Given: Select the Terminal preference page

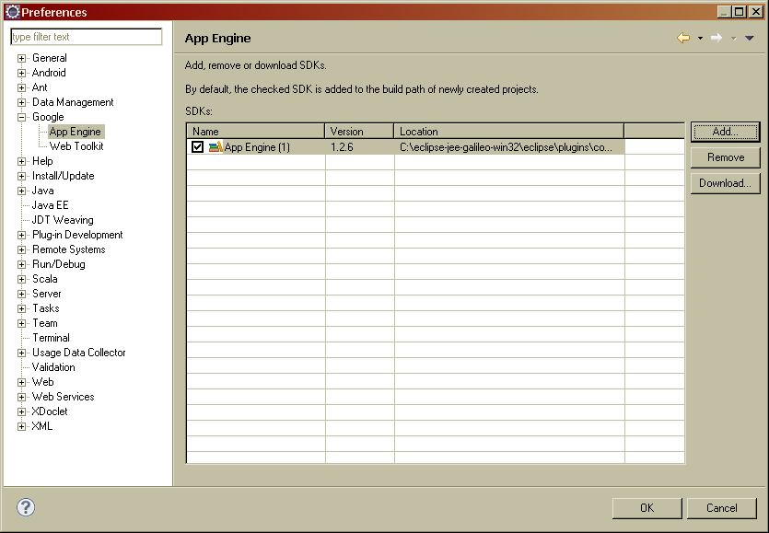Looking at the screenshot, I should point(51,337).
